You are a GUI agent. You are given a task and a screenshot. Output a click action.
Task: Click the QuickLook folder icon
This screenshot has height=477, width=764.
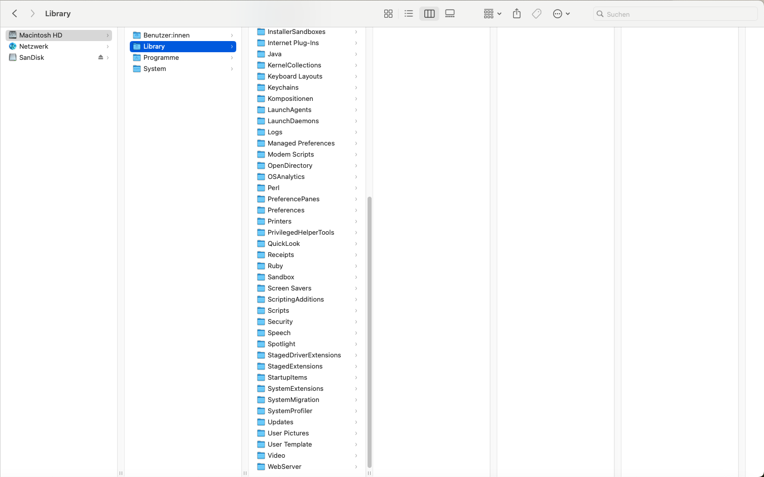point(261,243)
